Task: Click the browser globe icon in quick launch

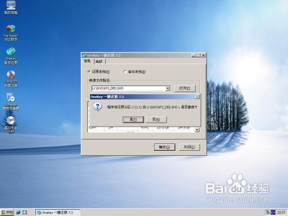Action: tap(18, 212)
